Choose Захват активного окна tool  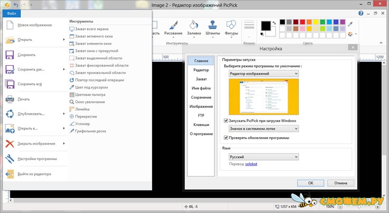tap(91, 36)
